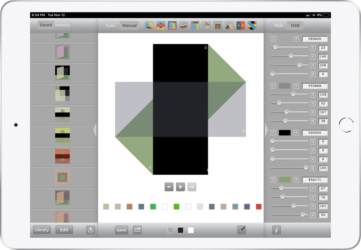
Task: Tap the download import icon beside Edit
Action: (90, 230)
